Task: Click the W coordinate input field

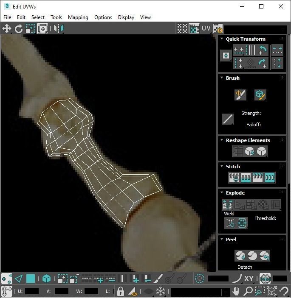Action: point(91,291)
